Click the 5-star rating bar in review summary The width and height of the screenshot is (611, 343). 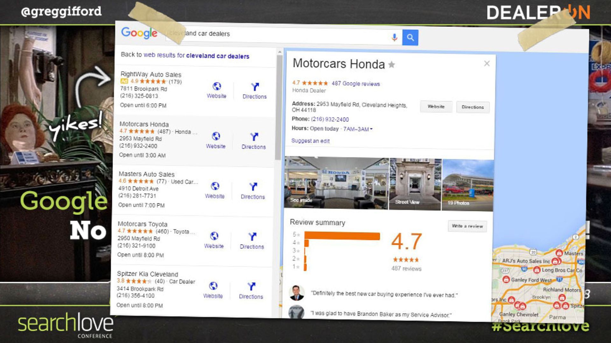pos(342,236)
